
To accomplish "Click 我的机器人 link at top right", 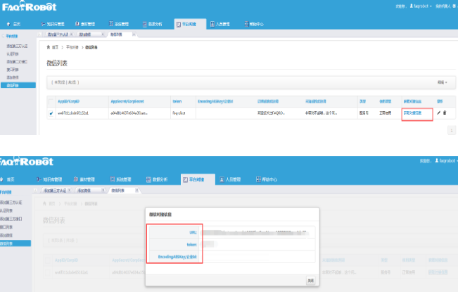I will (x=443, y=6).
